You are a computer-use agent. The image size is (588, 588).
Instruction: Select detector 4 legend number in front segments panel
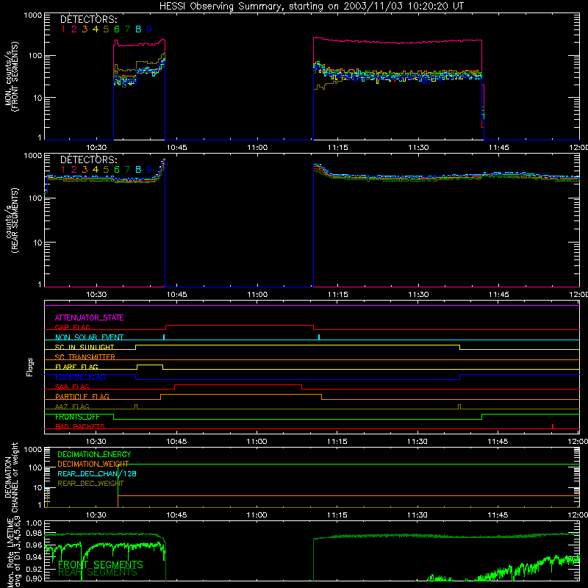point(96,29)
